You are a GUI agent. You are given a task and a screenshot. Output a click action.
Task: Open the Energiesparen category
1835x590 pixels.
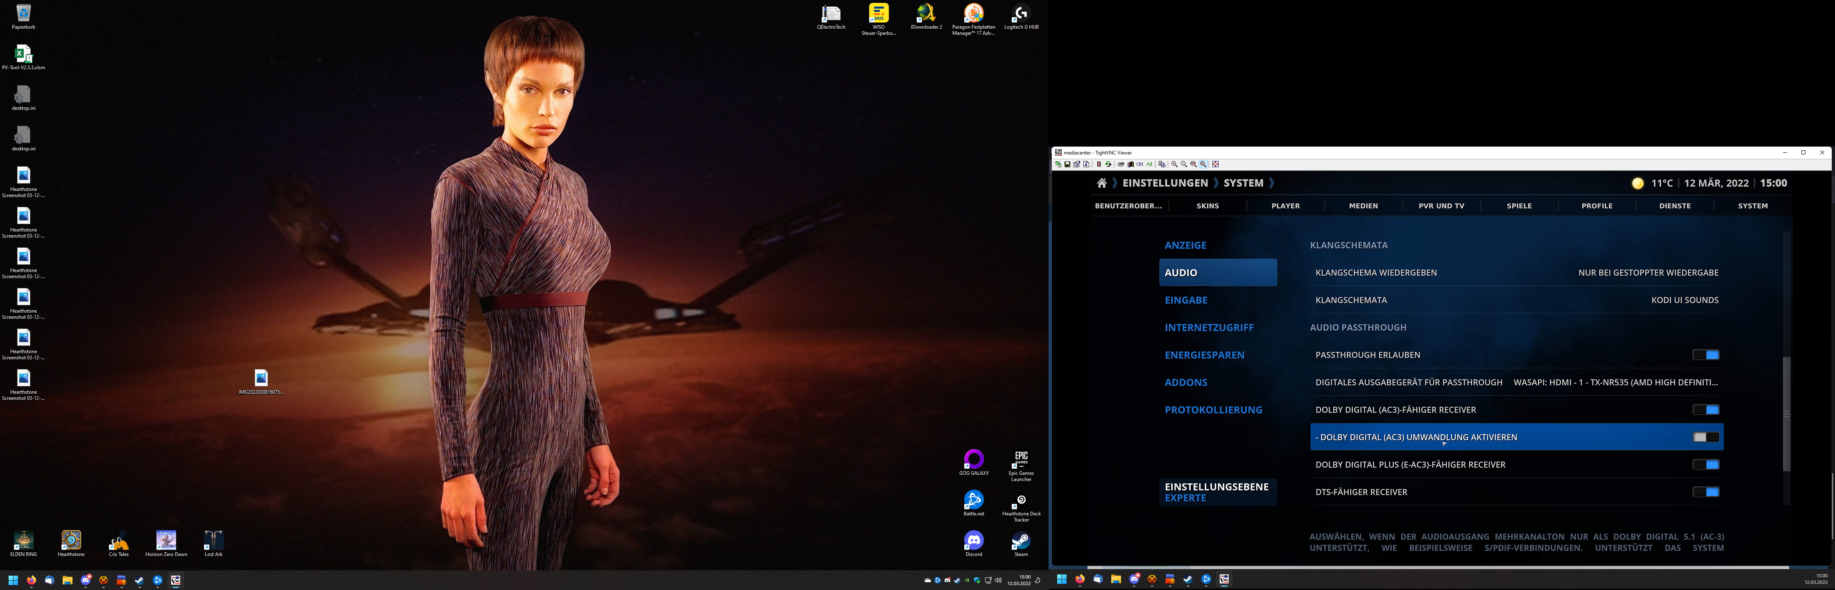1218,355
